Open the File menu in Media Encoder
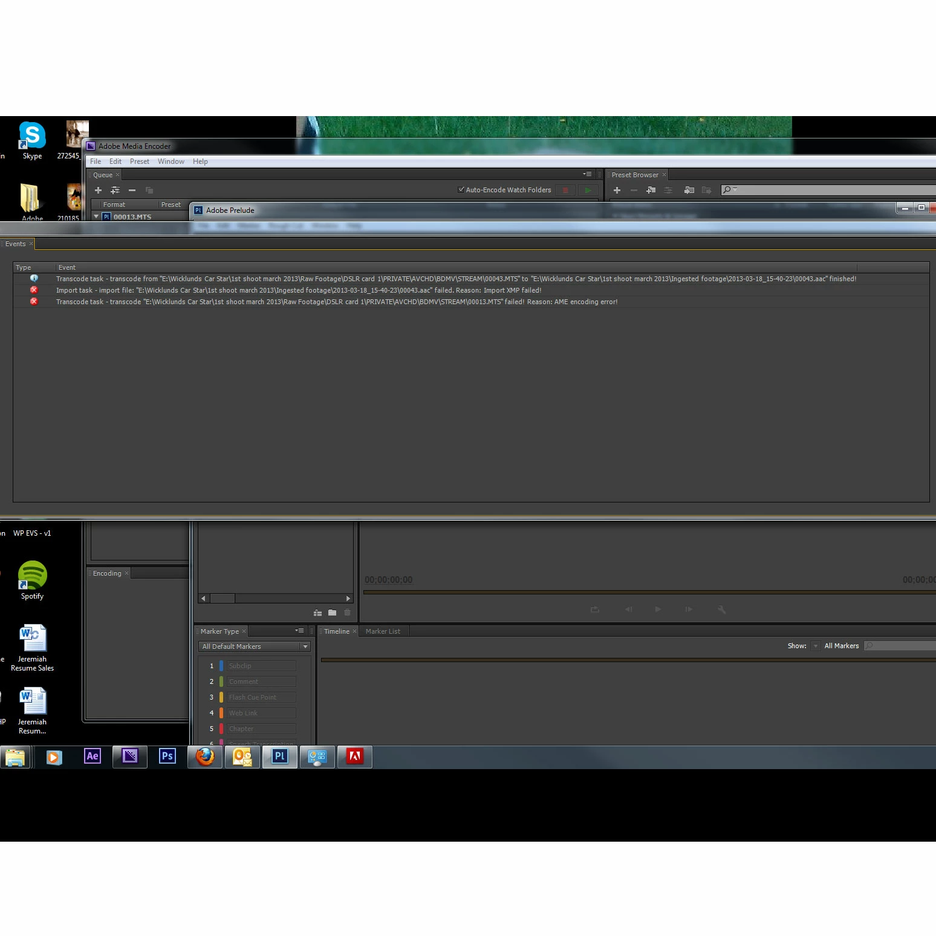This screenshot has height=936, width=936. 96,161
